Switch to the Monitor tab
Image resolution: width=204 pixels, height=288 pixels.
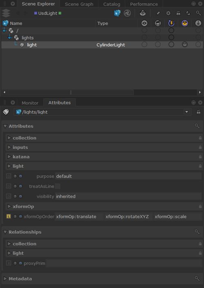coord(30,103)
